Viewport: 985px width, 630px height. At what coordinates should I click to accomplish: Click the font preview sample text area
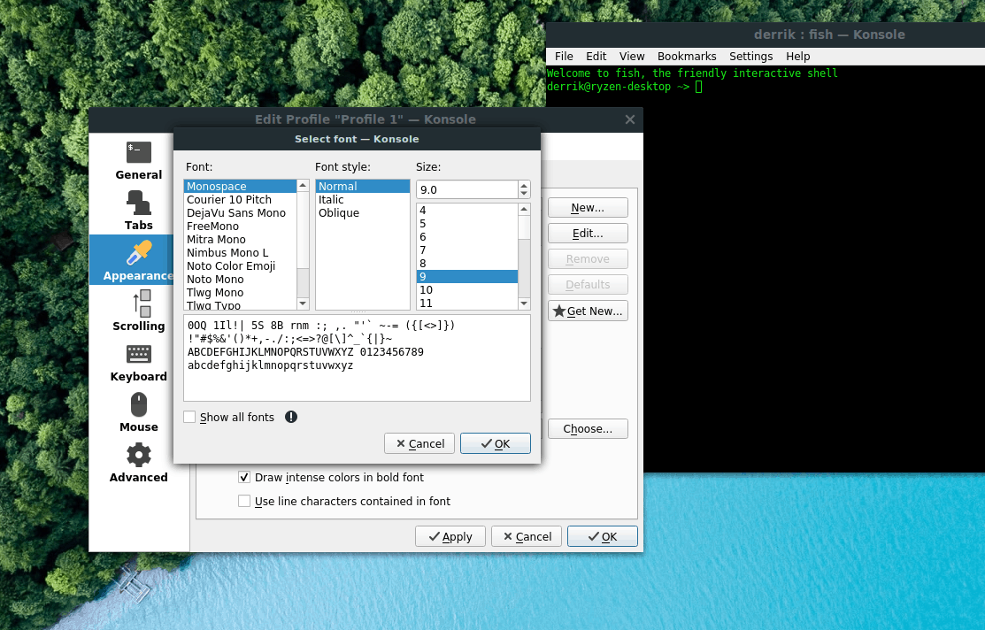click(x=357, y=357)
